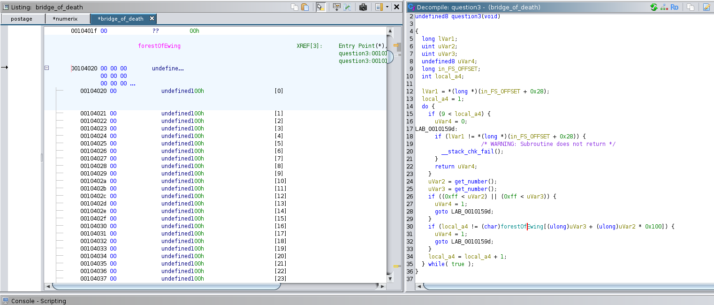
Task: Click the Decompiler copy icon
Action: click(691, 7)
